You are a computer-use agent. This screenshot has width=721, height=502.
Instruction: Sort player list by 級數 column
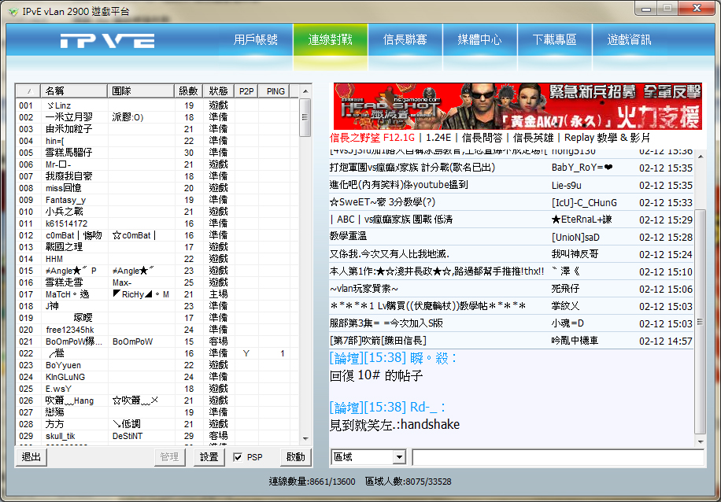pyautogui.click(x=189, y=91)
